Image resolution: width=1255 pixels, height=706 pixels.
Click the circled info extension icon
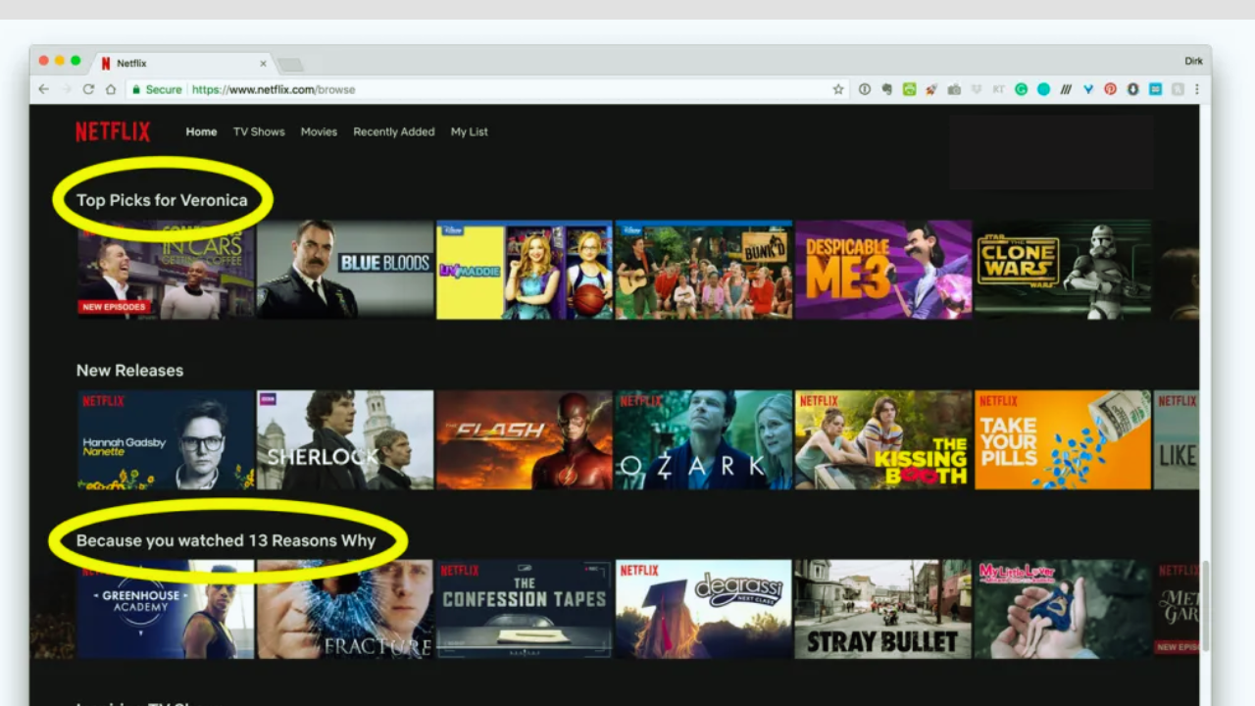tap(865, 89)
